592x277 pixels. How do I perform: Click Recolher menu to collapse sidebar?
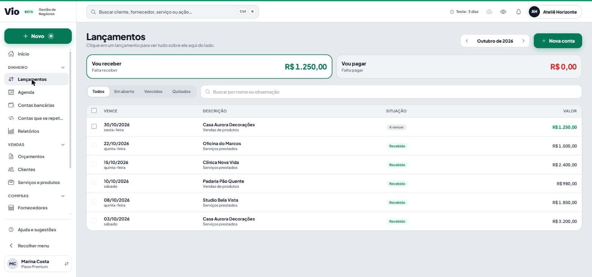[33, 246]
